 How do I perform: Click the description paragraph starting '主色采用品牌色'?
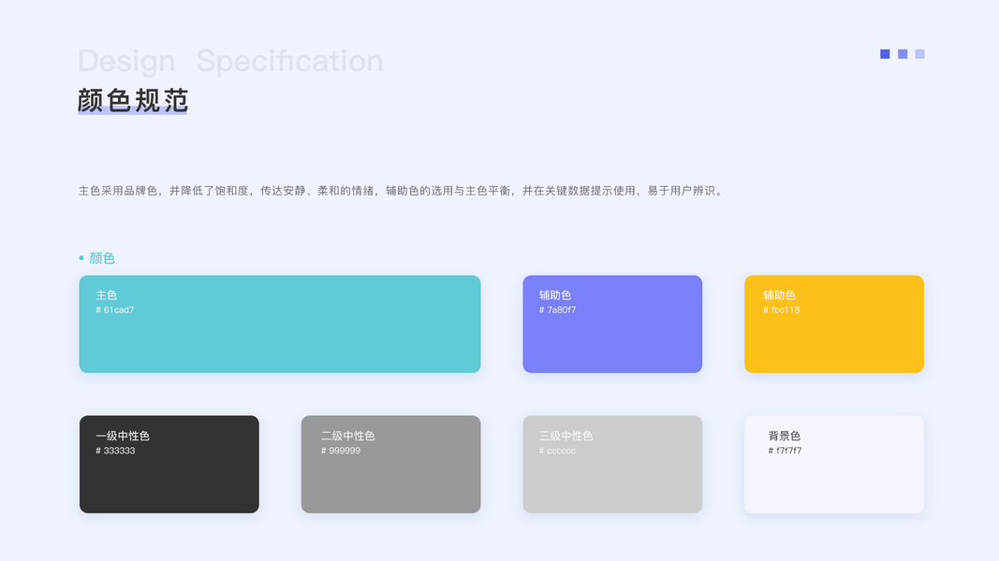tap(401, 191)
